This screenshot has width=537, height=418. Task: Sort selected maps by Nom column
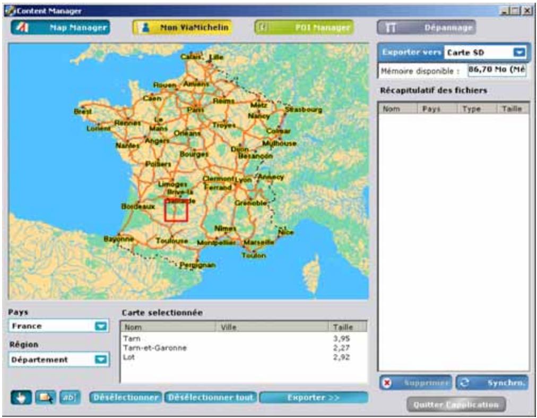[168, 327]
